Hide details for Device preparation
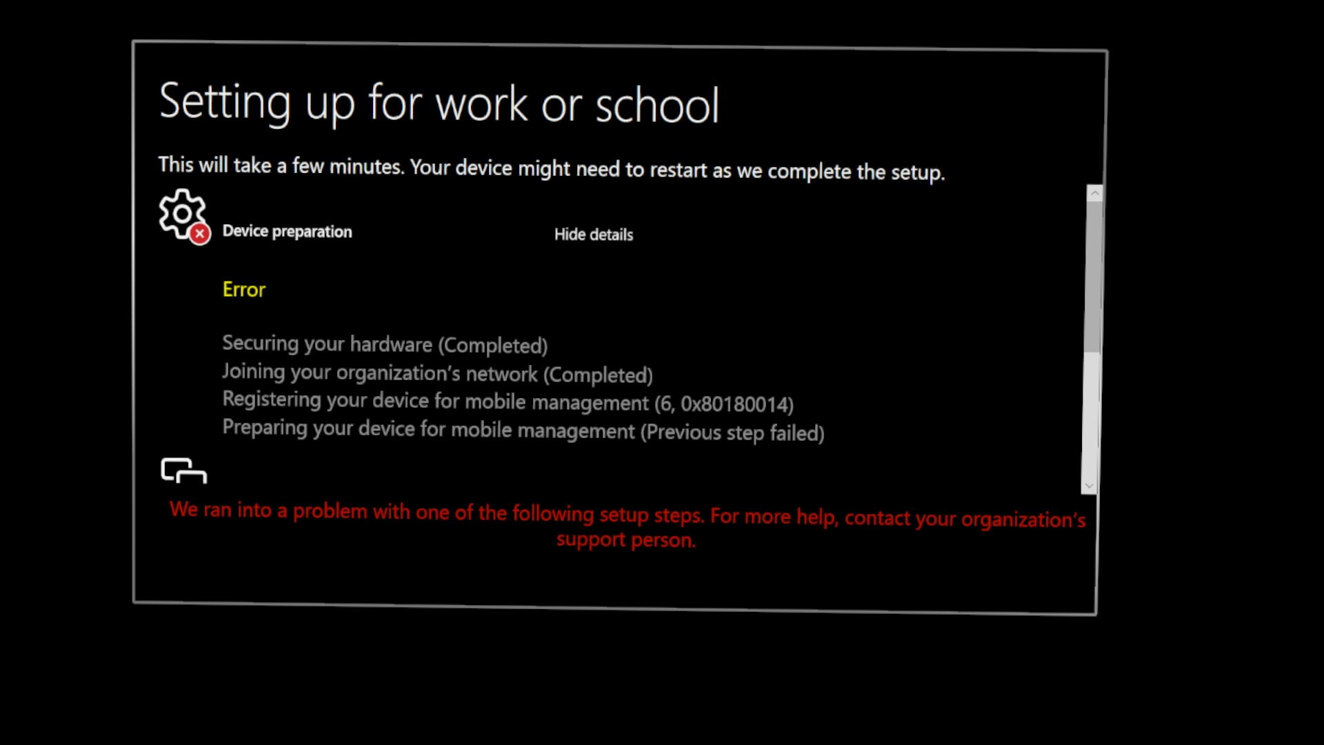The image size is (1324, 745). click(593, 234)
